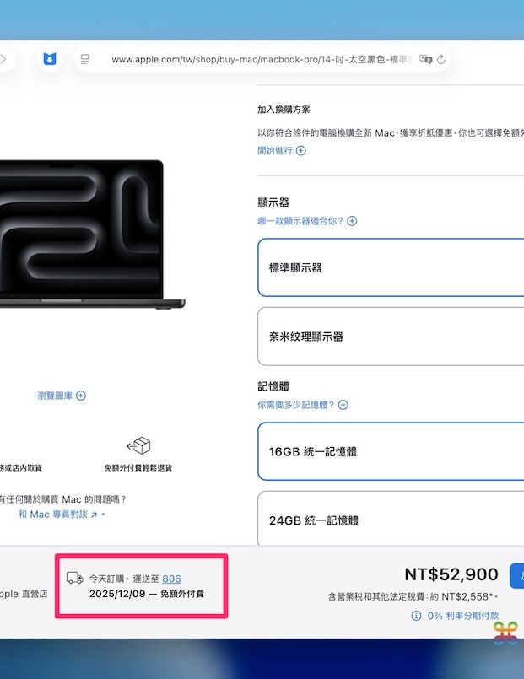
Task: Select 標準顯示器 display option
Action: pos(390,267)
